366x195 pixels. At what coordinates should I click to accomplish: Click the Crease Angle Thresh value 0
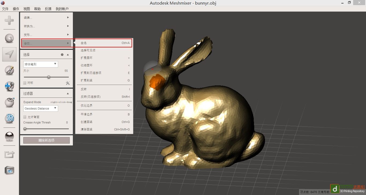point(67,122)
